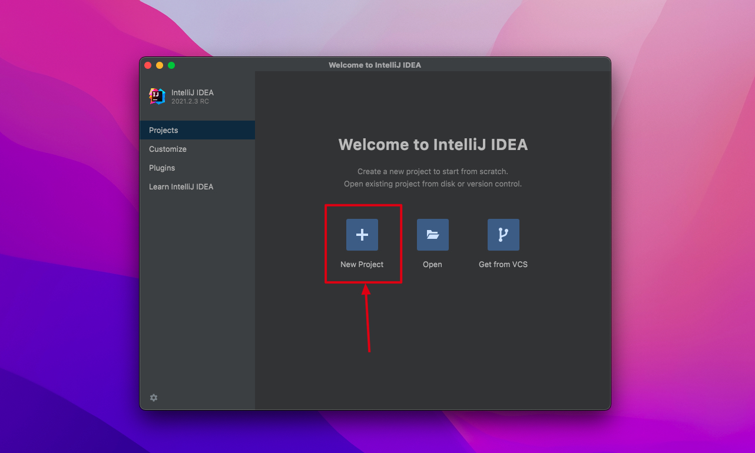Click the Open folder icon
The height and width of the screenshot is (453, 755).
pos(433,235)
